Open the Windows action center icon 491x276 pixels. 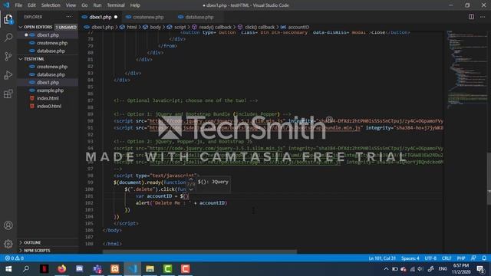(480, 269)
